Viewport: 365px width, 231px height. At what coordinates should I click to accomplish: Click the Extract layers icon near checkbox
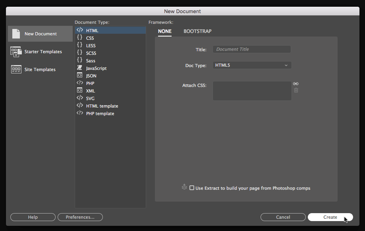pos(184,187)
